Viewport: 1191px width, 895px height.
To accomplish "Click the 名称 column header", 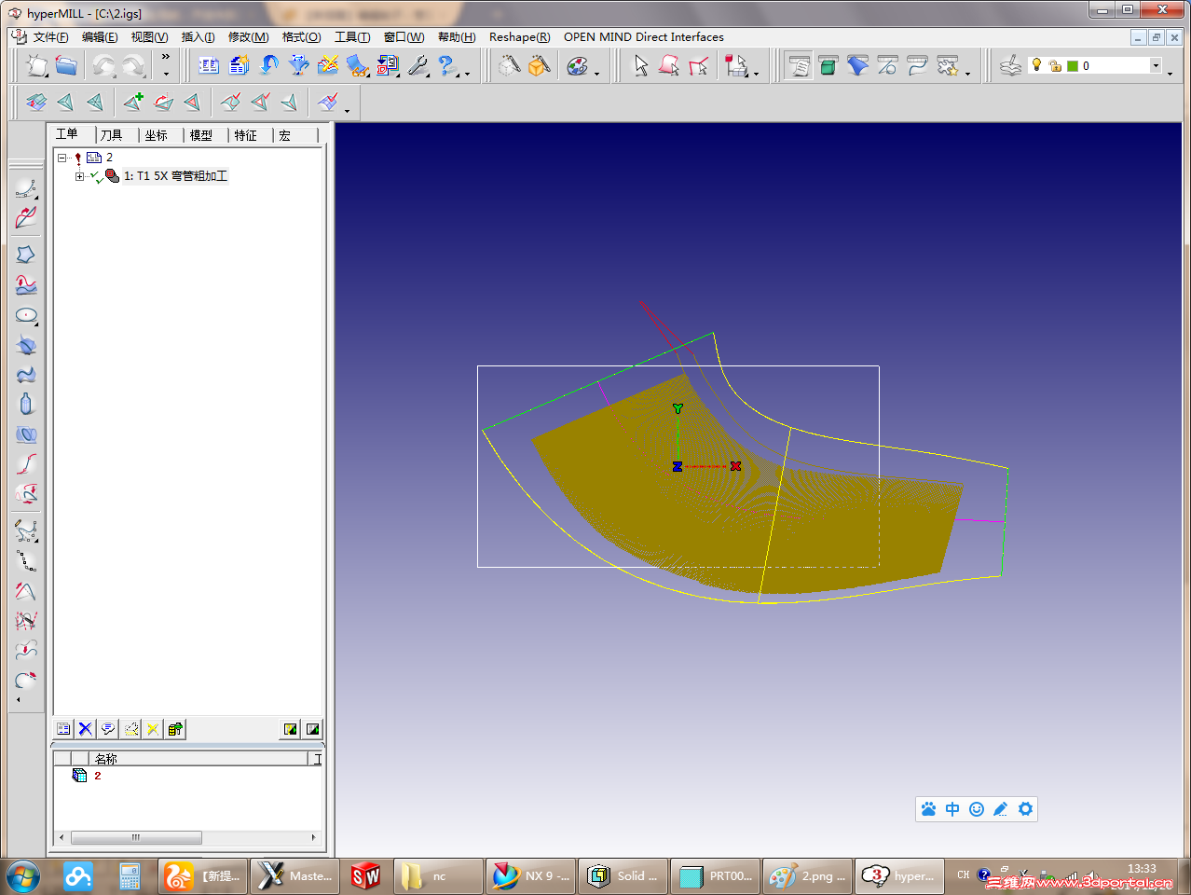I will click(x=198, y=759).
